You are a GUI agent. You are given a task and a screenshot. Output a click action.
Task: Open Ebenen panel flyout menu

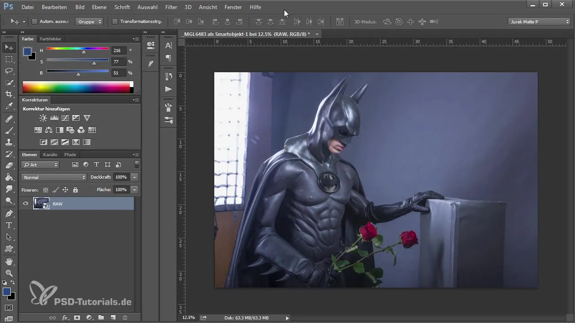pyautogui.click(x=136, y=155)
